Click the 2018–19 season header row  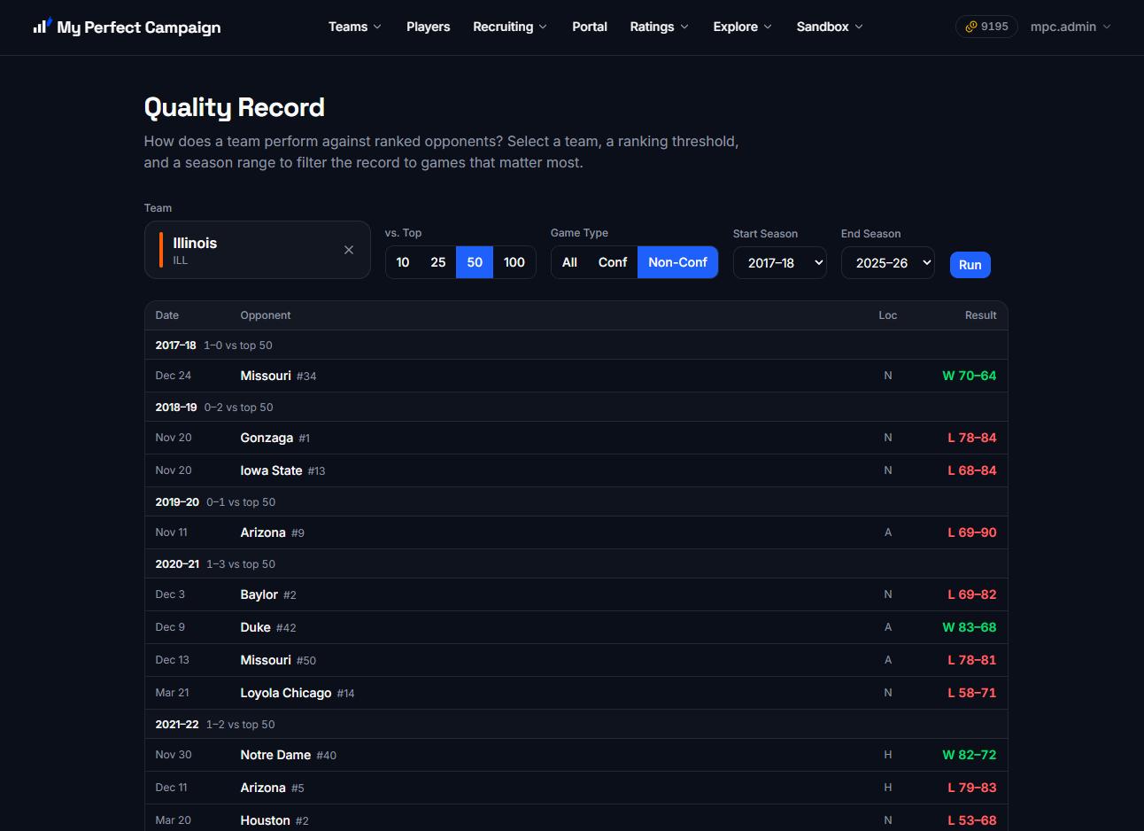click(576, 407)
